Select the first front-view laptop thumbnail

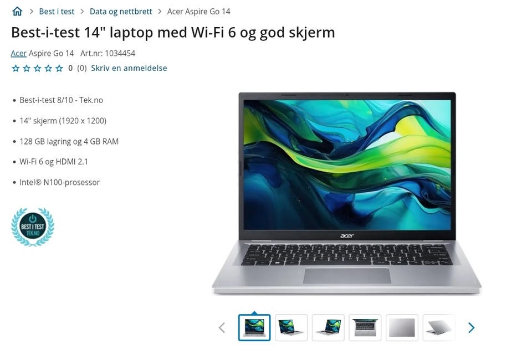[254, 327]
